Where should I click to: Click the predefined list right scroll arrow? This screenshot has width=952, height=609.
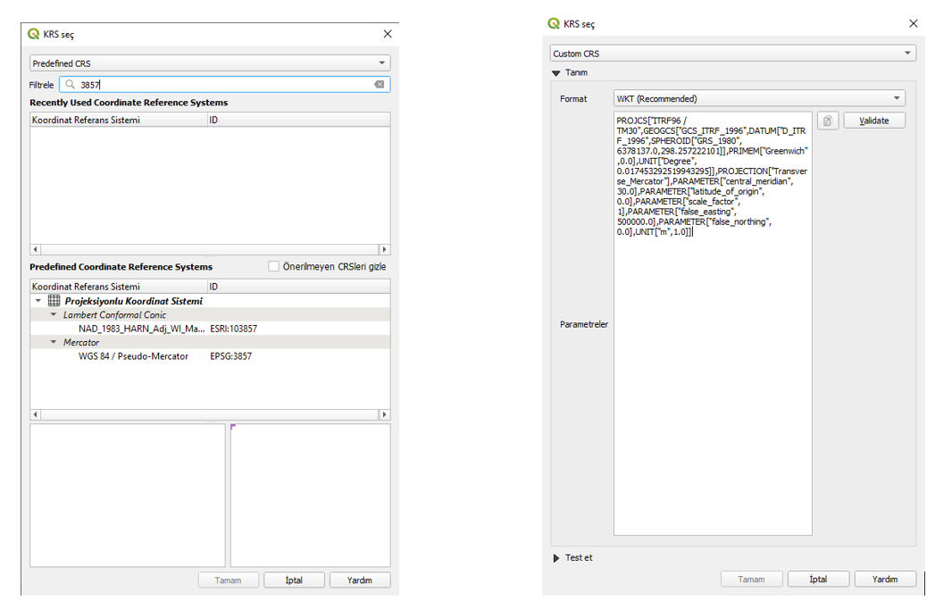point(384,414)
